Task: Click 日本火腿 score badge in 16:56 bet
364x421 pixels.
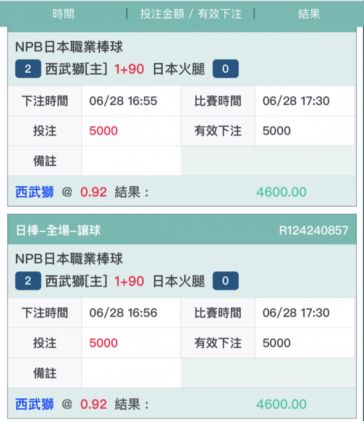Action: click(225, 281)
